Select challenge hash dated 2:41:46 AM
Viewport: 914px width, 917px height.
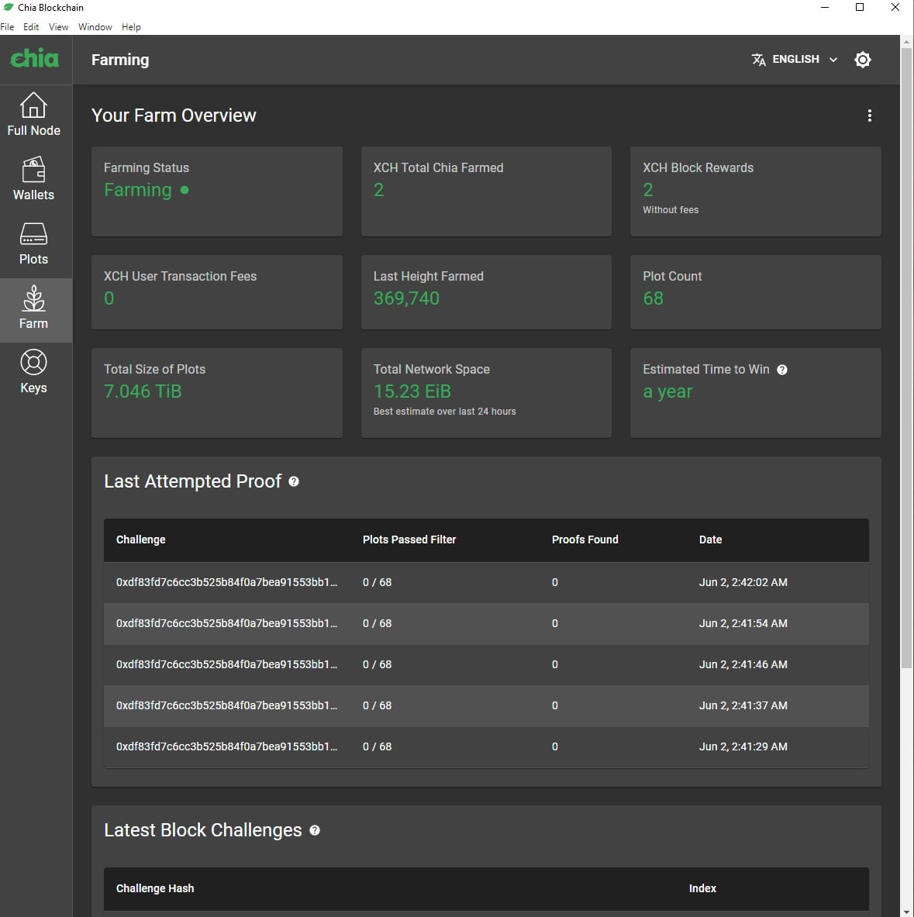tap(227, 664)
